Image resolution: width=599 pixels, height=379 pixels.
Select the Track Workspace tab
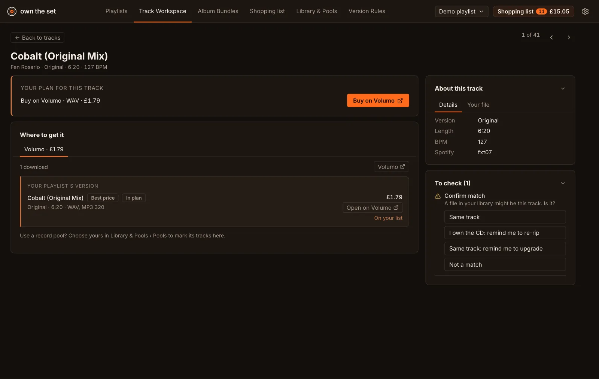tap(162, 11)
